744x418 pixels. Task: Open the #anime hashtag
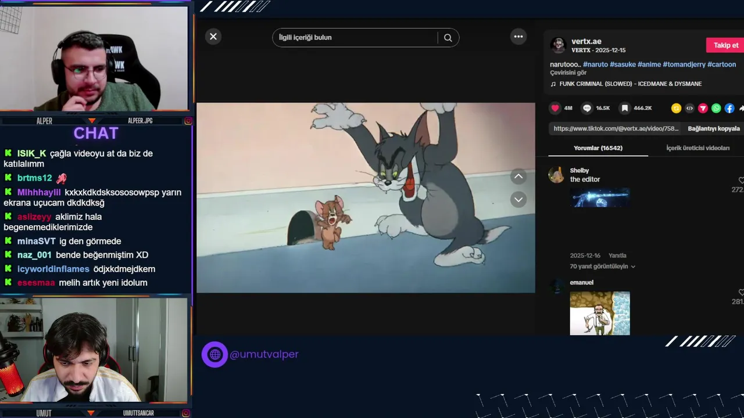(x=649, y=64)
